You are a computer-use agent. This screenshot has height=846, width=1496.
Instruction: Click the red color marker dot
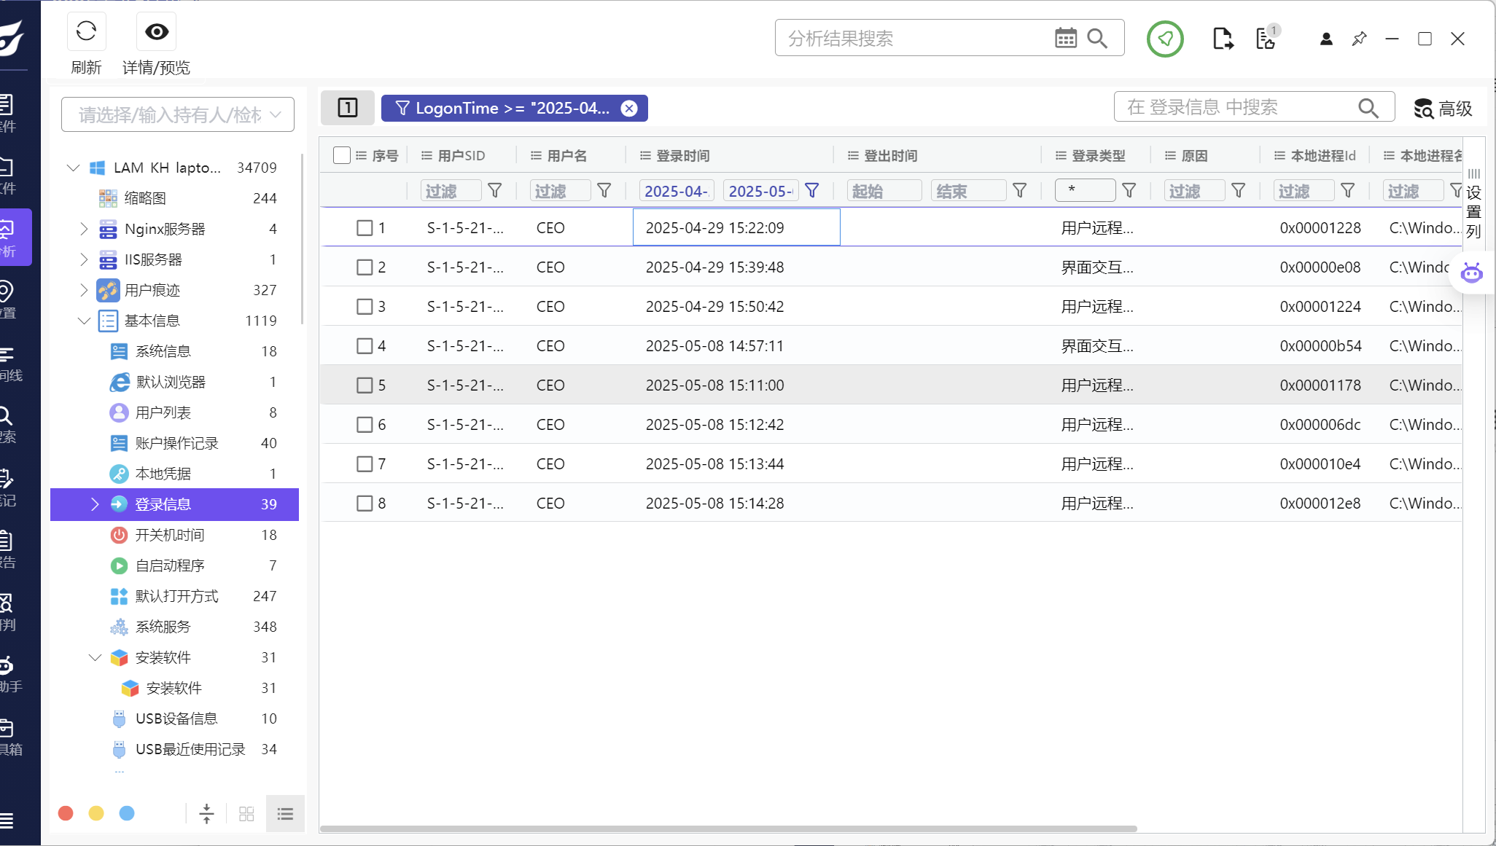tap(66, 813)
